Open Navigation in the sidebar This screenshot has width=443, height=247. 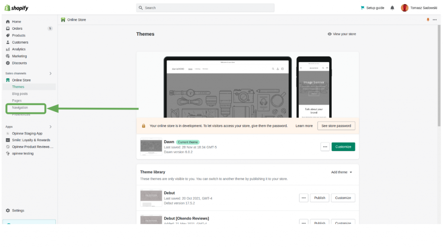(20, 108)
